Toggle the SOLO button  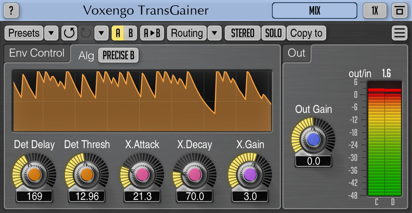(x=274, y=33)
